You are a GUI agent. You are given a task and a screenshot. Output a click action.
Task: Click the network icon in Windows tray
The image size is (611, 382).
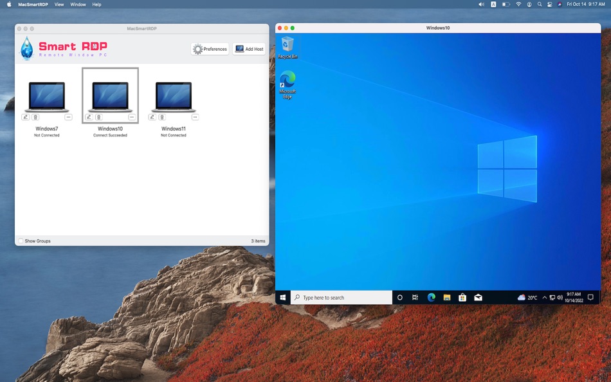(552, 297)
